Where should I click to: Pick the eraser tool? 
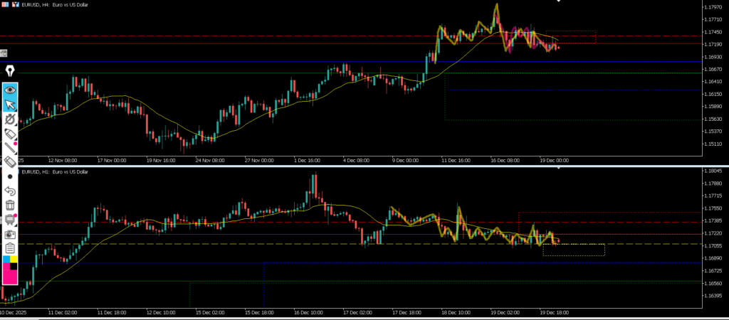(x=10, y=162)
